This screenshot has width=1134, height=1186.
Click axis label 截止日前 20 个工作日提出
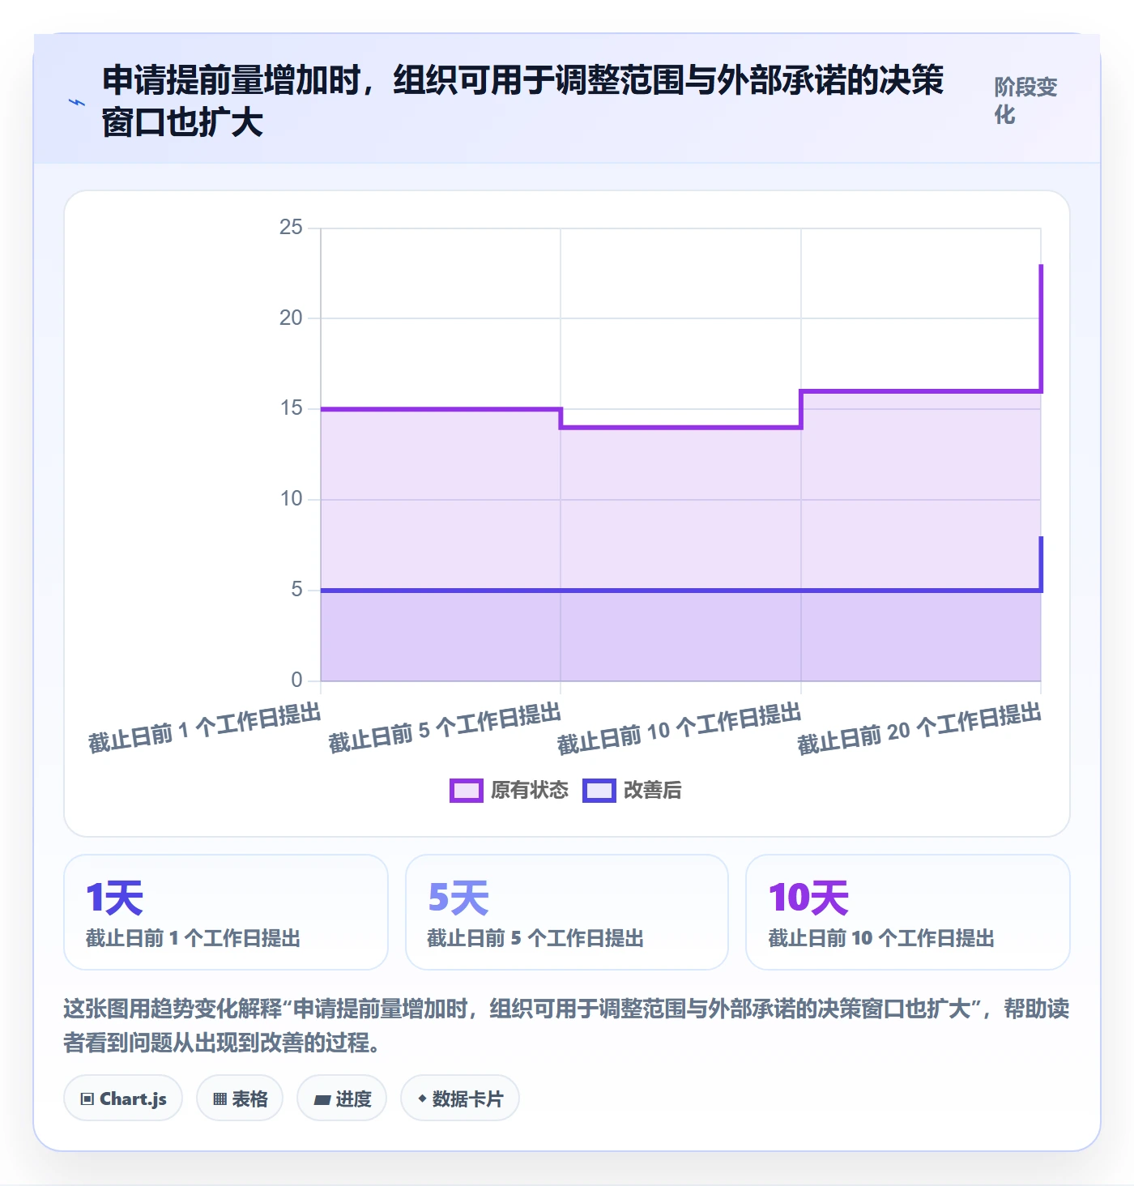point(919,727)
